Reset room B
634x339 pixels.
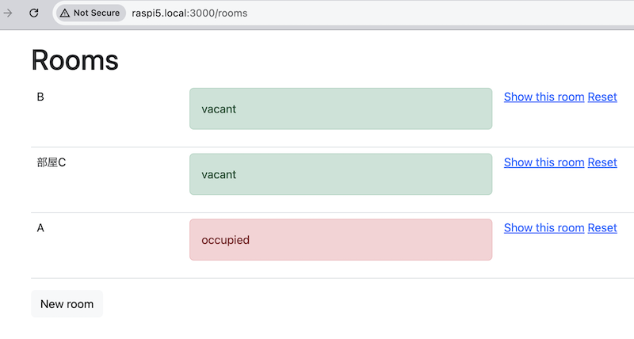point(602,97)
